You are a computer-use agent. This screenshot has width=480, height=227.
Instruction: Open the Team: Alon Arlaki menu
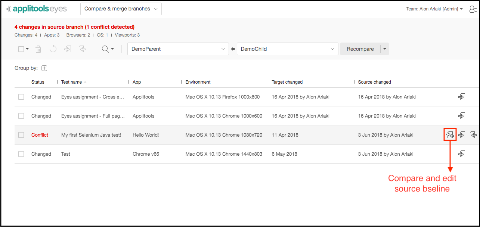click(434, 9)
